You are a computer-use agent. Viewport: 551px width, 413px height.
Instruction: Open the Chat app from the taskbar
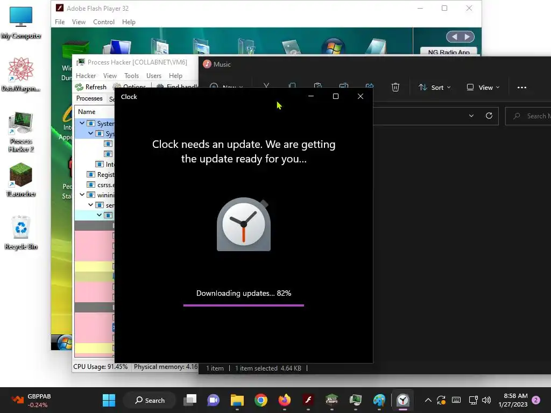coord(213,400)
